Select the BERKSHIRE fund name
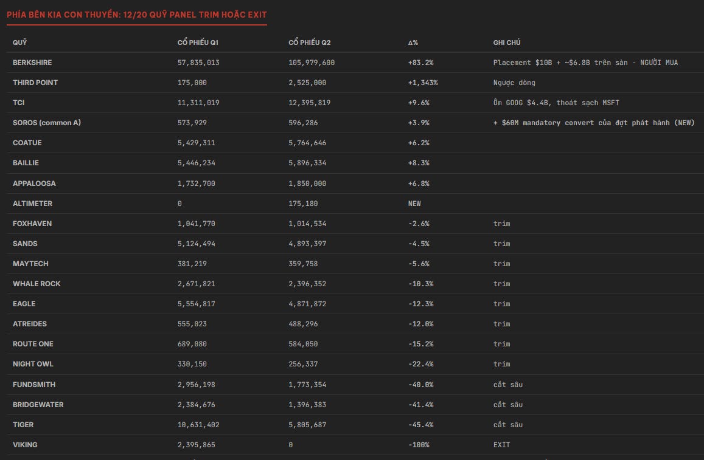The image size is (704, 460). [32, 63]
